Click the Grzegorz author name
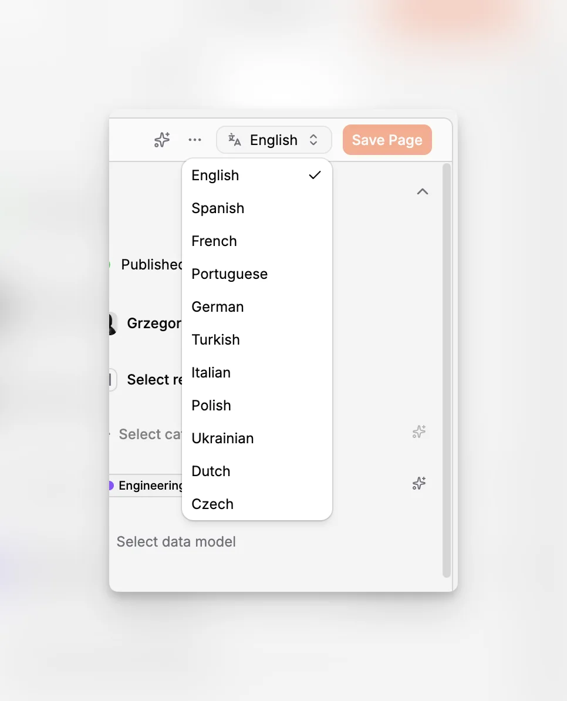567x701 pixels. click(154, 323)
